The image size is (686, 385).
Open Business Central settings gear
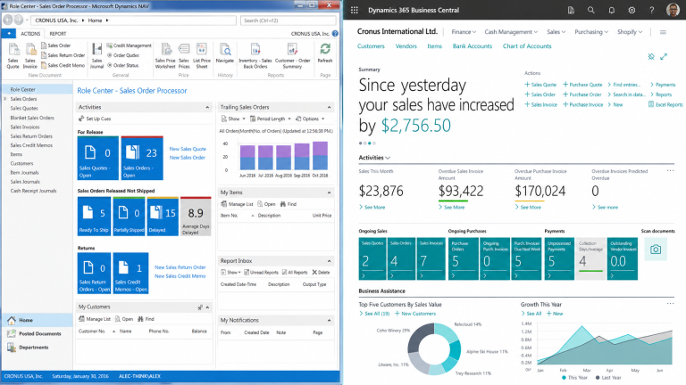coord(632,10)
